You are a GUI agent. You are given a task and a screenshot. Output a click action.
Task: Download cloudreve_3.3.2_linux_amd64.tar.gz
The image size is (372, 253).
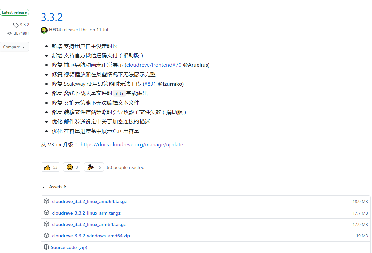click(89, 201)
